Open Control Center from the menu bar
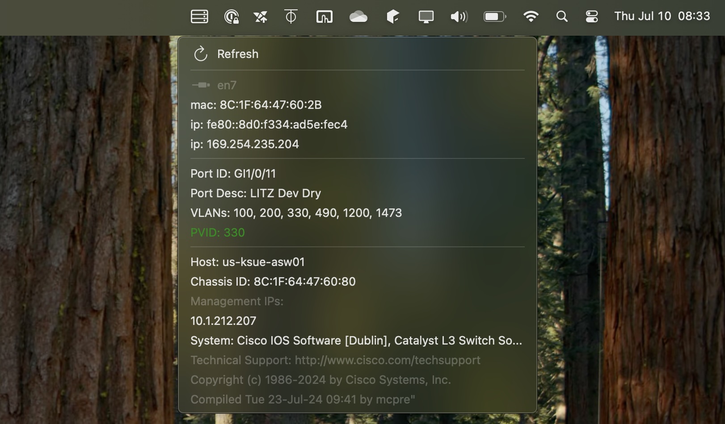The height and width of the screenshot is (424, 725). pyautogui.click(x=592, y=17)
